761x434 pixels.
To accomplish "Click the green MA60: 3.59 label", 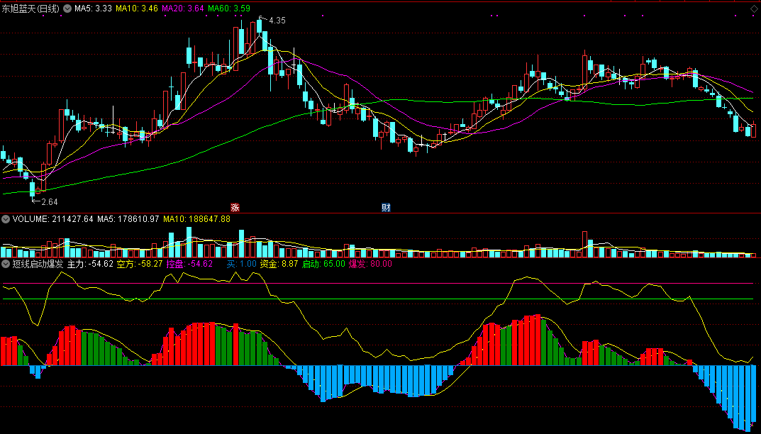I will pos(229,9).
